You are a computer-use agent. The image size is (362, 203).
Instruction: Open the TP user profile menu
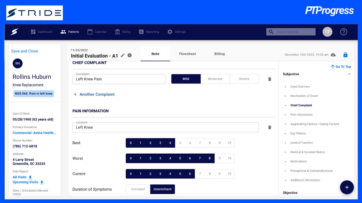(327, 32)
